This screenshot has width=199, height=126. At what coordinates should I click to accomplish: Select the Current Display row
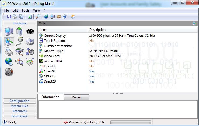(x=118, y=36)
